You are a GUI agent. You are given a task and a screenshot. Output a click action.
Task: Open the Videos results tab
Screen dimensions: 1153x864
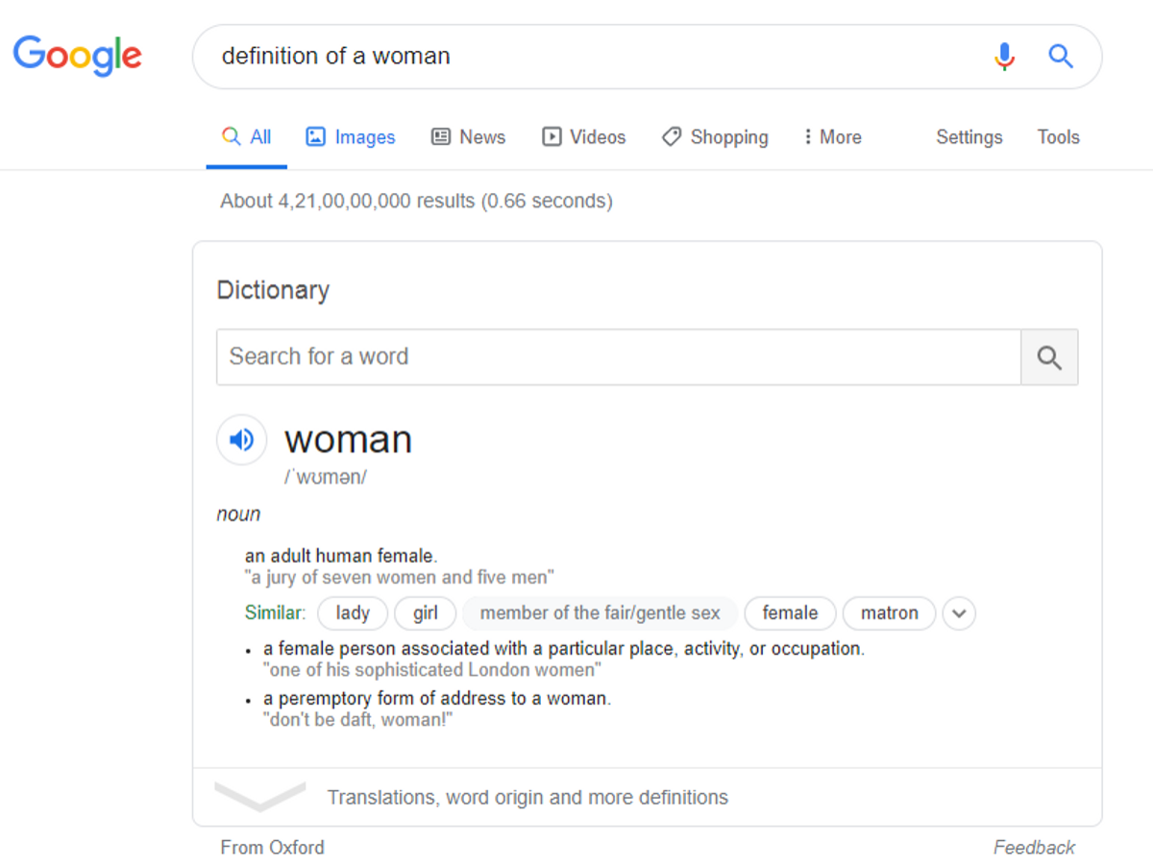[584, 137]
